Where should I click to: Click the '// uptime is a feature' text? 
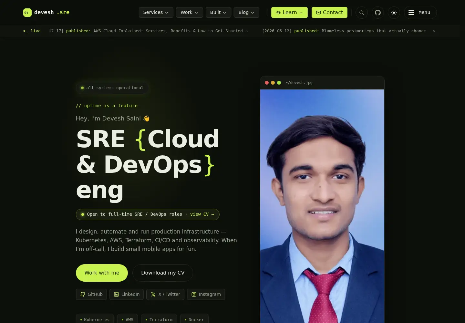point(107,106)
